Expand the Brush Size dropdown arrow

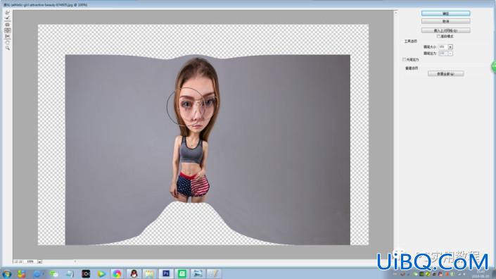(450, 47)
